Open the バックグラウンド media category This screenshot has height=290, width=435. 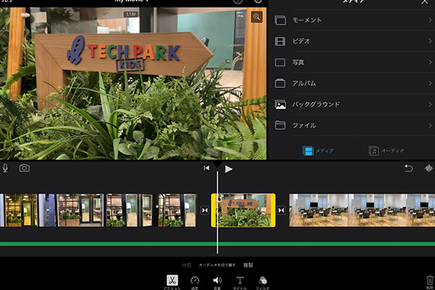(353, 104)
